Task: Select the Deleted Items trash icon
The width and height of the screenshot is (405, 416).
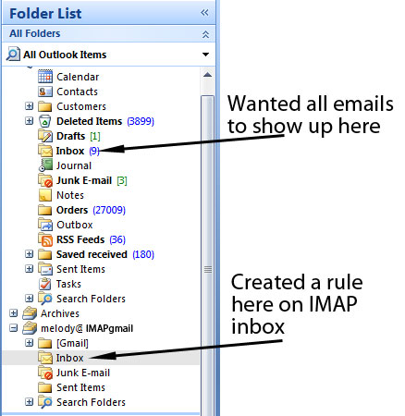Action: tap(45, 121)
